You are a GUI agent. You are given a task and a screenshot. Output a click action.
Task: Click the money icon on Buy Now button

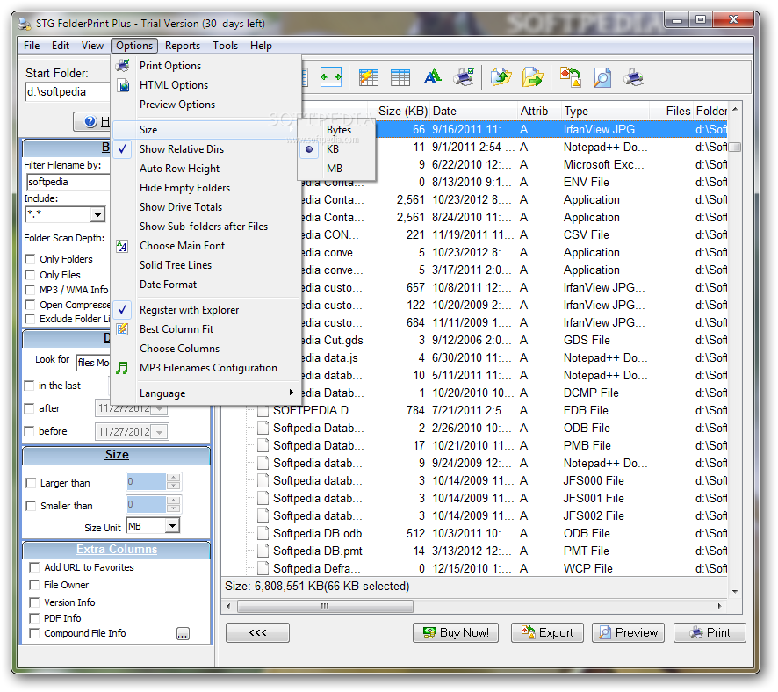tap(429, 632)
